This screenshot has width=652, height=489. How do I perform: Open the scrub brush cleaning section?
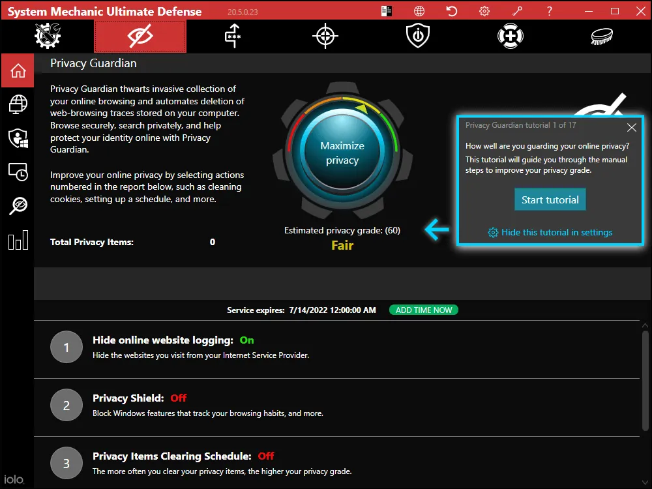(x=602, y=36)
